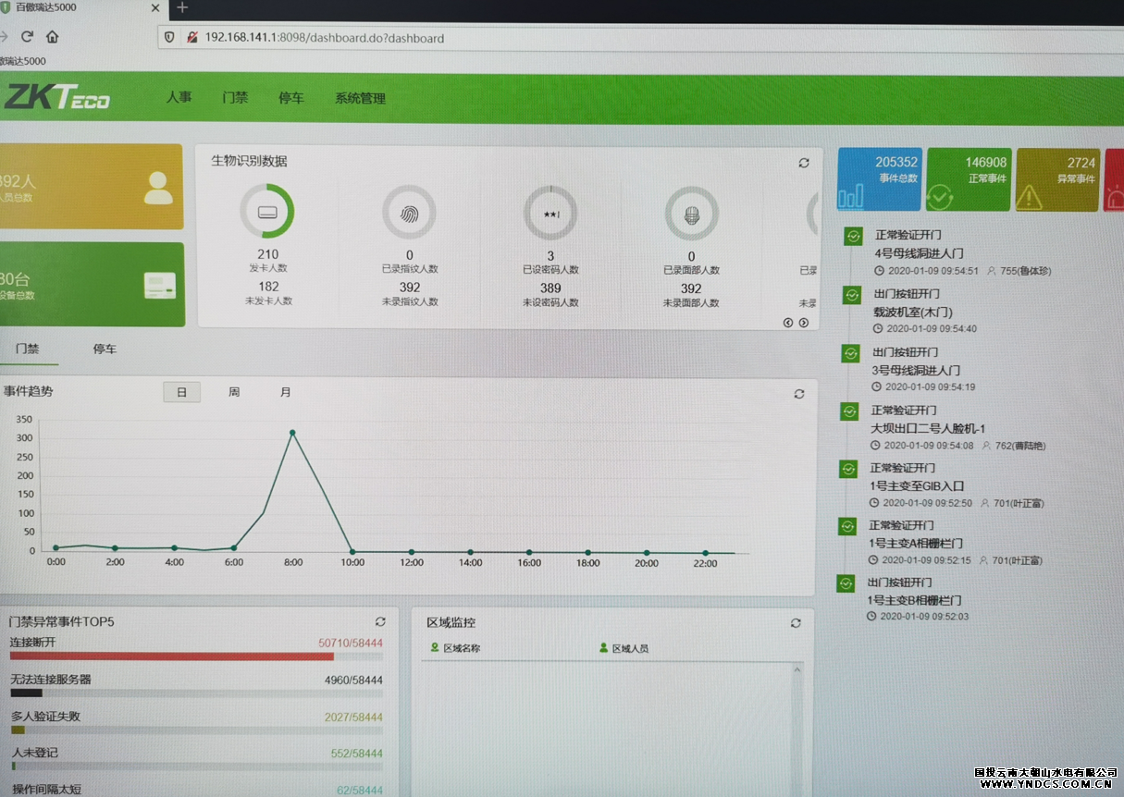Click the 连接断开 red progress bar
The height and width of the screenshot is (797, 1124).
coord(171,656)
